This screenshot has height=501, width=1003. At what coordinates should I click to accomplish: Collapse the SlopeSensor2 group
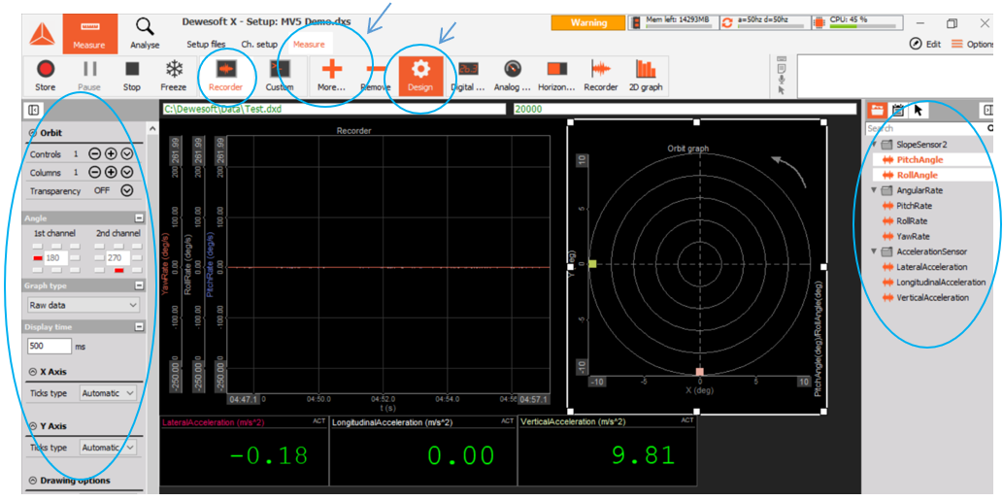point(875,144)
